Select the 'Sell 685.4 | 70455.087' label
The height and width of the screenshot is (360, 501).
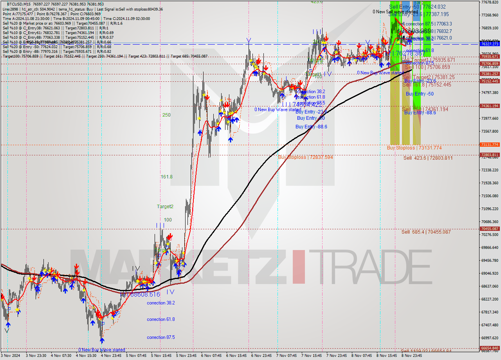426,232
